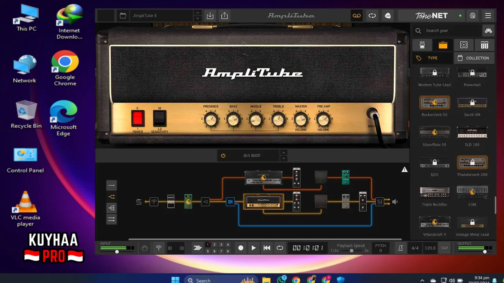Open the Brit 8000 amp model dropdown

pyautogui.click(x=252, y=156)
